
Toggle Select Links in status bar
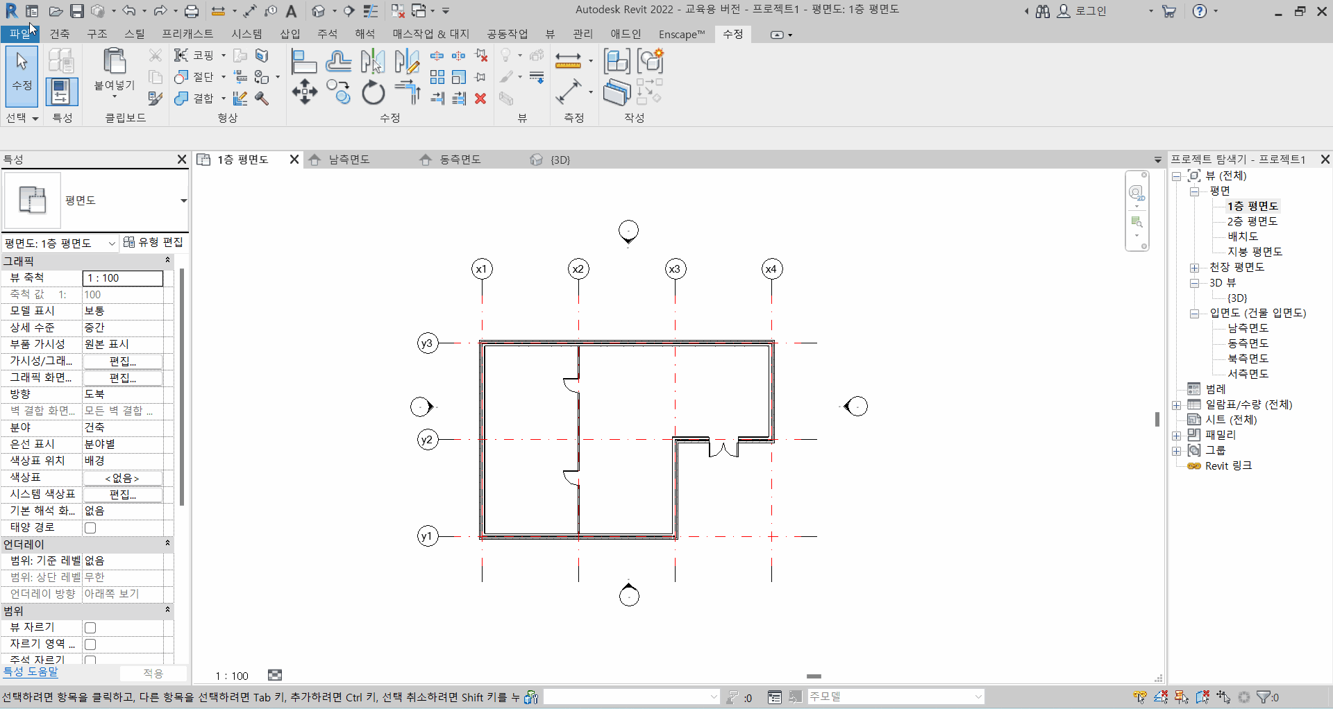pos(1139,697)
